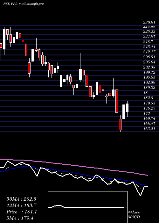Click the 195.85 price label
This screenshot has height=223, width=159.
click(149, 77)
